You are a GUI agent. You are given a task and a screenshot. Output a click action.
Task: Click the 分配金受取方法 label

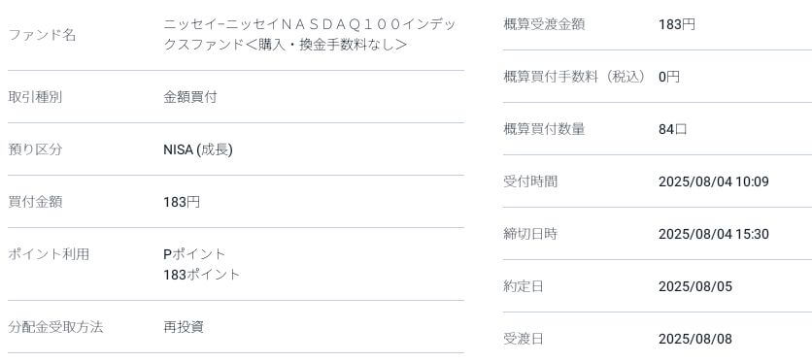pos(55,327)
